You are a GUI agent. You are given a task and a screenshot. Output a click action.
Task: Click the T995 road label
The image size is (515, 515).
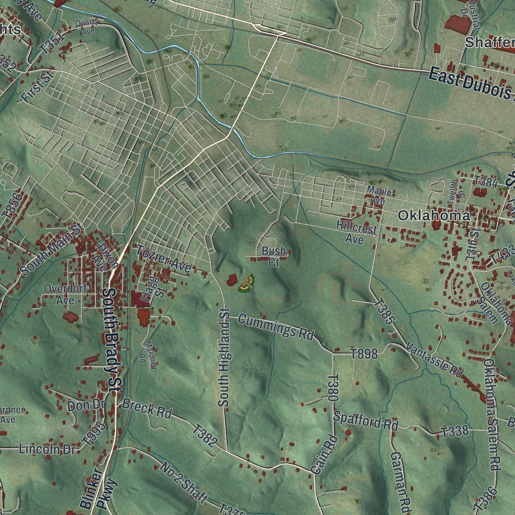pos(94,433)
